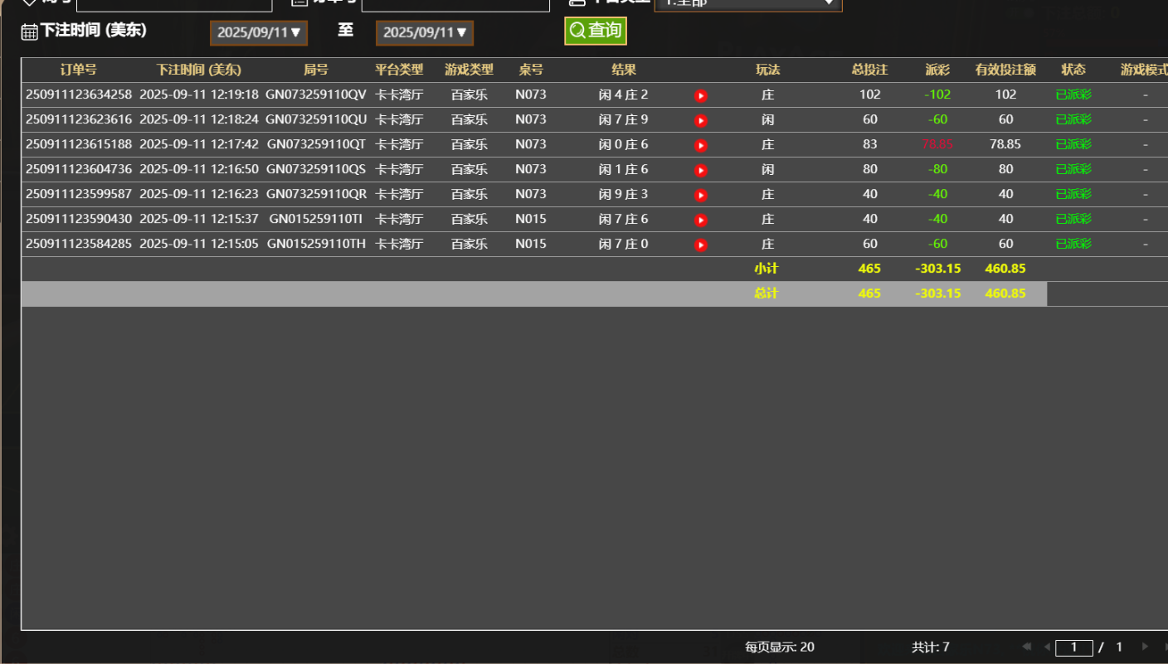This screenshot has height=664, width=1168.
Task: Open video replay for round GN015259110TH
Action: [701, 245]
